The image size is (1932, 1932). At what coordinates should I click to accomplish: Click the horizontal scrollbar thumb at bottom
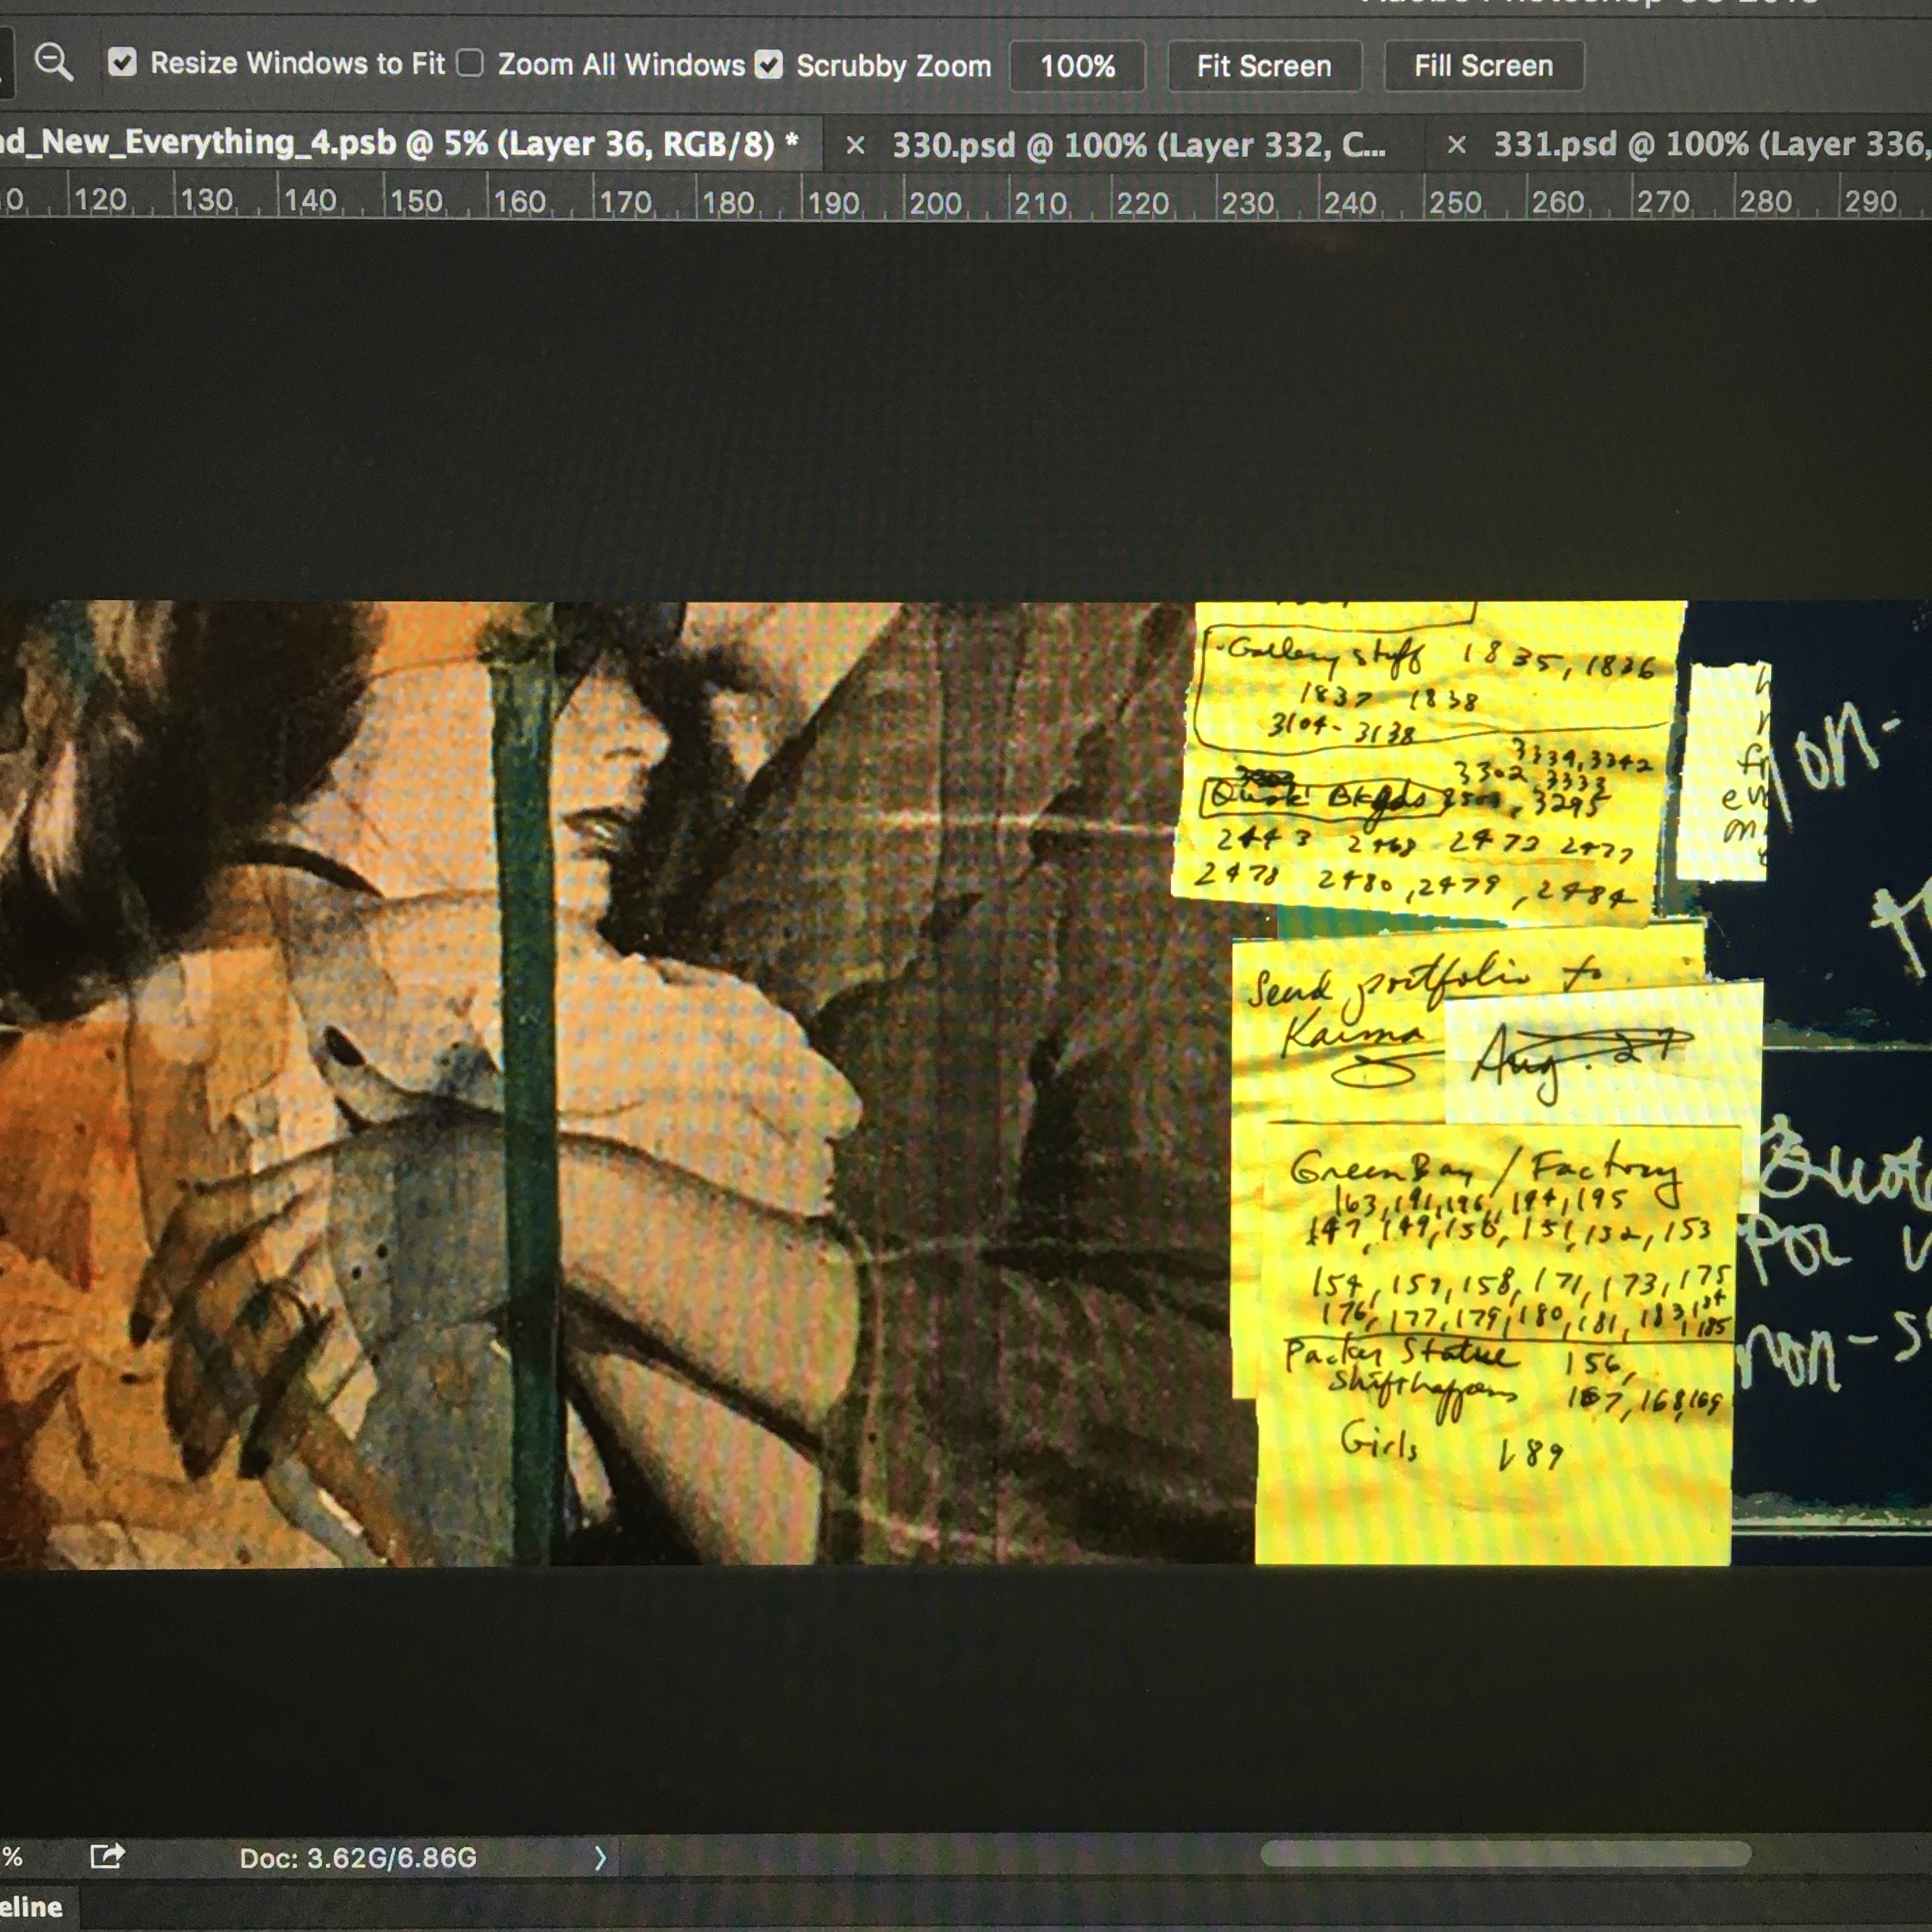[1505, 1855]
